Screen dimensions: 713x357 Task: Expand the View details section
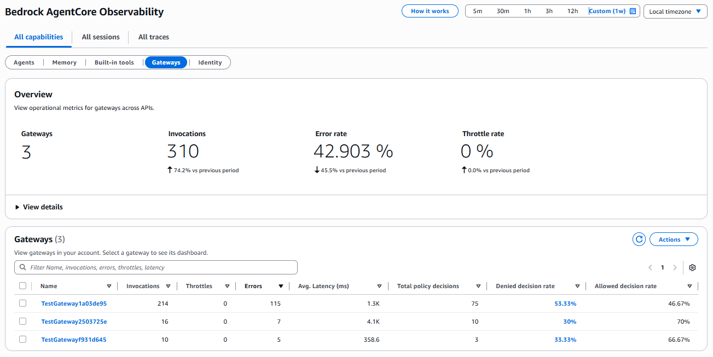39,207
